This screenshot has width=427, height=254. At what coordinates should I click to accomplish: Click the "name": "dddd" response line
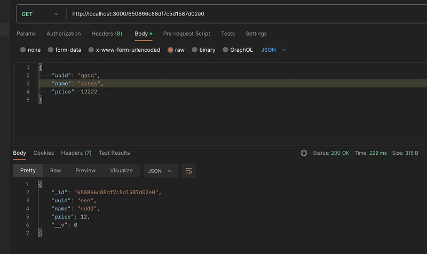click(x=76, y=209)
